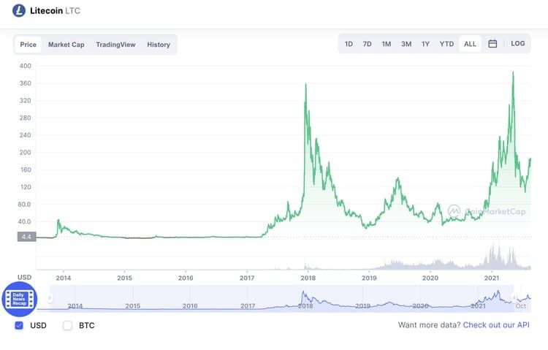This screenshot has width=548, height=350.
Task: Check the BTC currency checkbox
Action: [68, 325]
